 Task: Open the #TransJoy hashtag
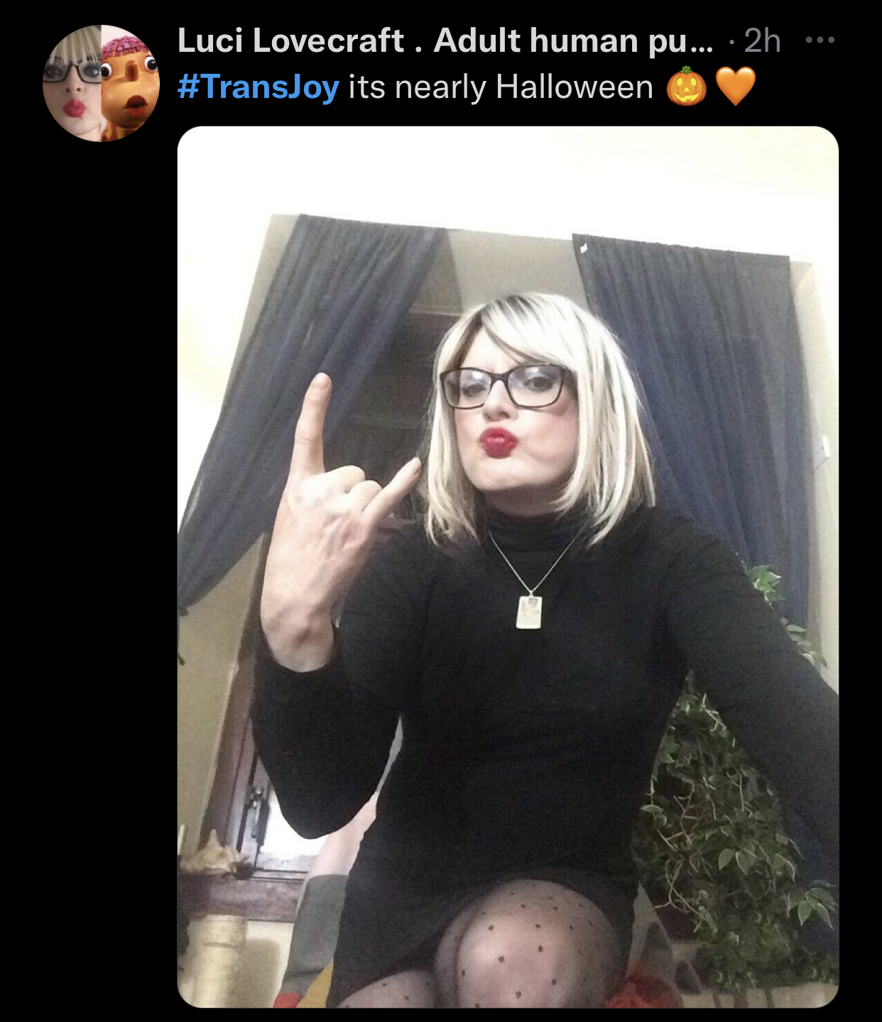[258, 87]
